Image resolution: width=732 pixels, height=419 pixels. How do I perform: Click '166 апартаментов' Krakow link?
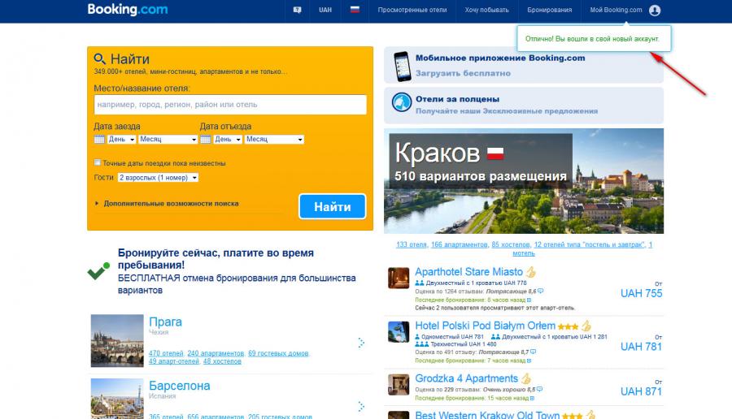pos(460,244)
